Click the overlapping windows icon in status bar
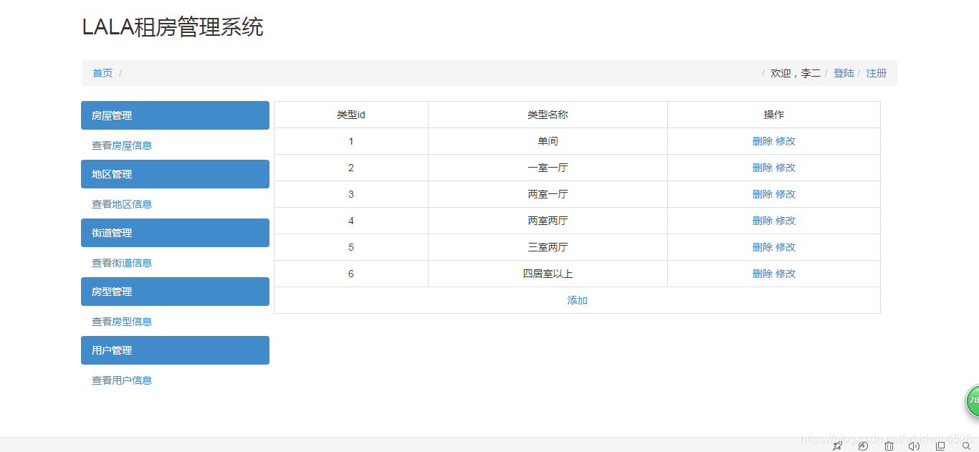Screen dimensions: 979x452 [940, 446]
